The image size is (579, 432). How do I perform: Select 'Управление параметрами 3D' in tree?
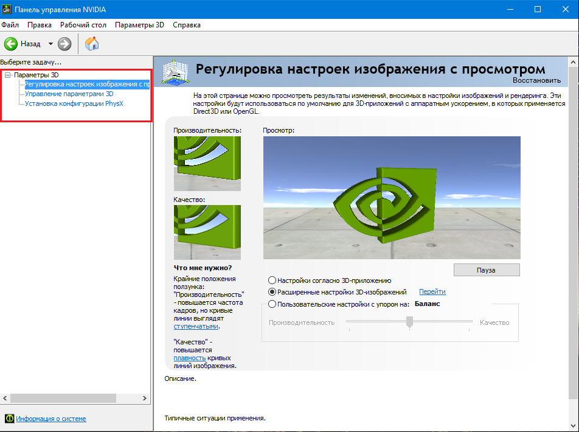tap(69, 94)
